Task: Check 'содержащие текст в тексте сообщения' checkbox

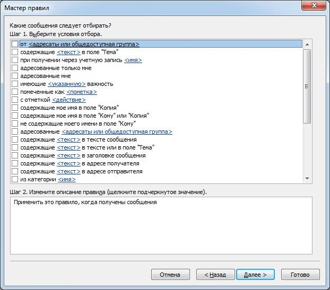Action: [x=15, y=139]
